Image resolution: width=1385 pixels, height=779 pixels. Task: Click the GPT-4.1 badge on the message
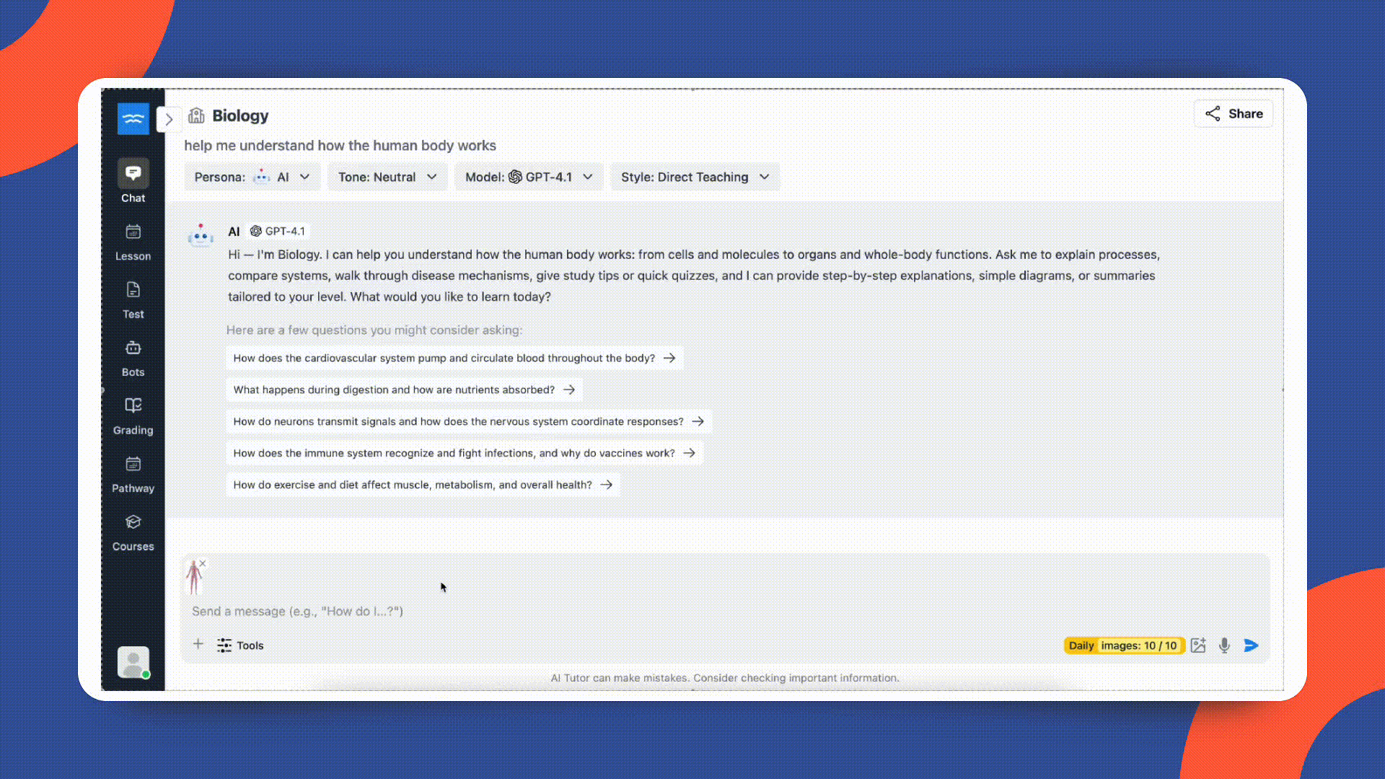click(278, 231)
